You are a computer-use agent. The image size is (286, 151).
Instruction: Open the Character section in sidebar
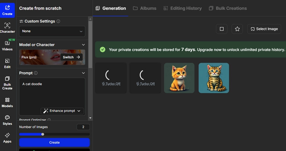point(7,27)
